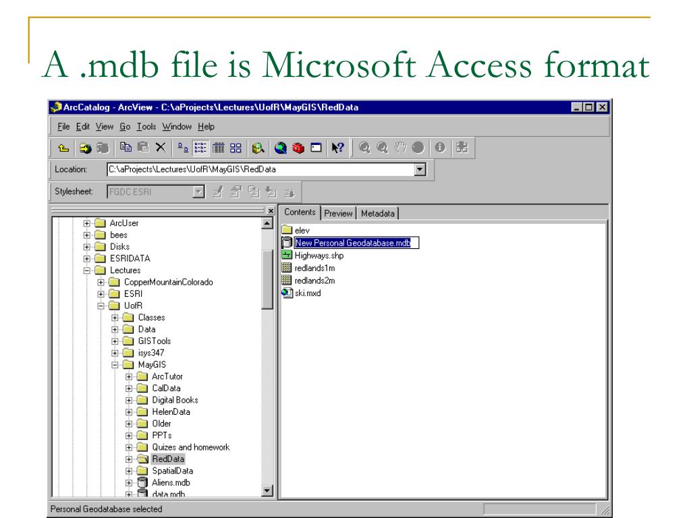Expand the CopperMountainColorado folder node
This screenshot has height=518, width=691.
[x=101, y=283]
